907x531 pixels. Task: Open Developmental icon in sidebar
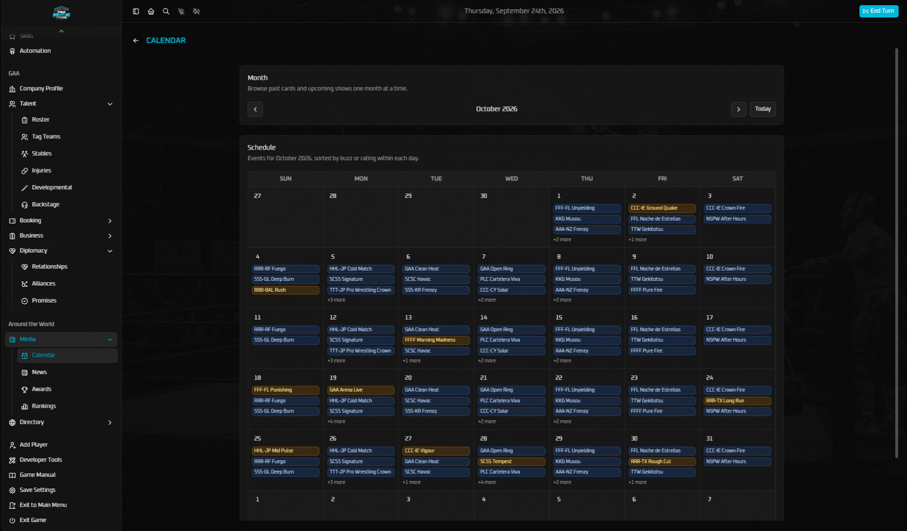tap(25, 188)
